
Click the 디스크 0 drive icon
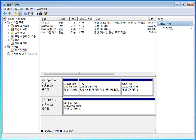pos(44,80)
